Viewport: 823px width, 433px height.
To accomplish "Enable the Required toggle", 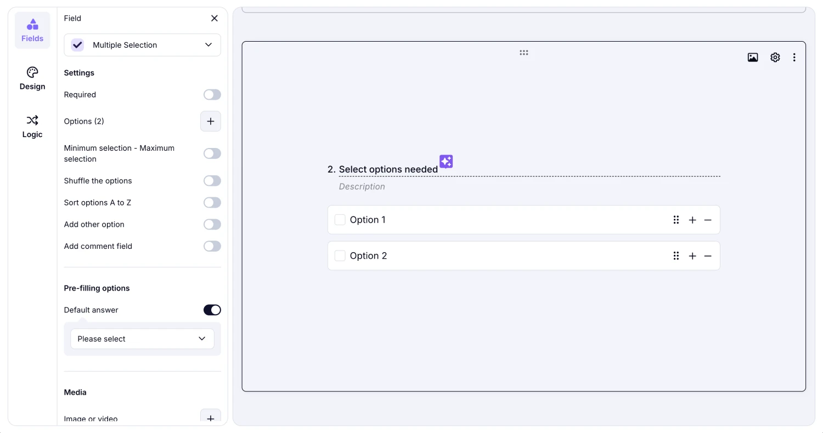I will (x=212, y=95).
